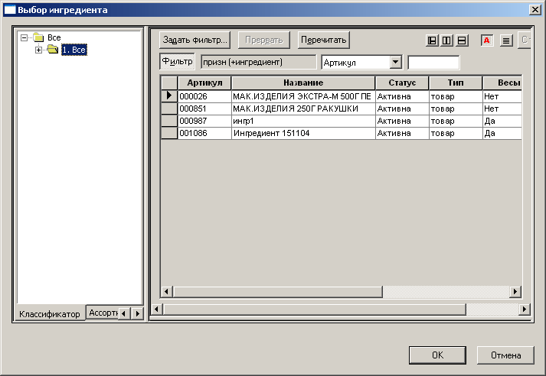The height and width of the screenshot is (376, 546).
Task: Click Нет value in 000026 row
Action: tap(502, 96)
